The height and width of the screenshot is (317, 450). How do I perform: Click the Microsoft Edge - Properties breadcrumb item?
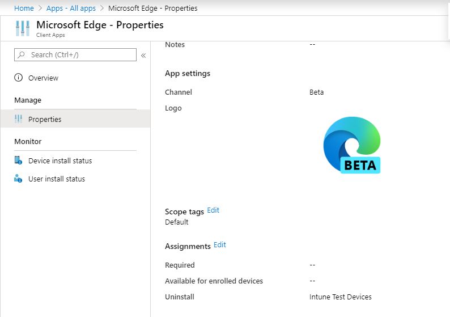152,9
